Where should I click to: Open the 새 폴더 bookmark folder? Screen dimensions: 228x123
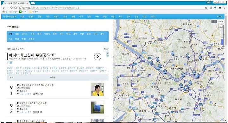pos(34,11)
